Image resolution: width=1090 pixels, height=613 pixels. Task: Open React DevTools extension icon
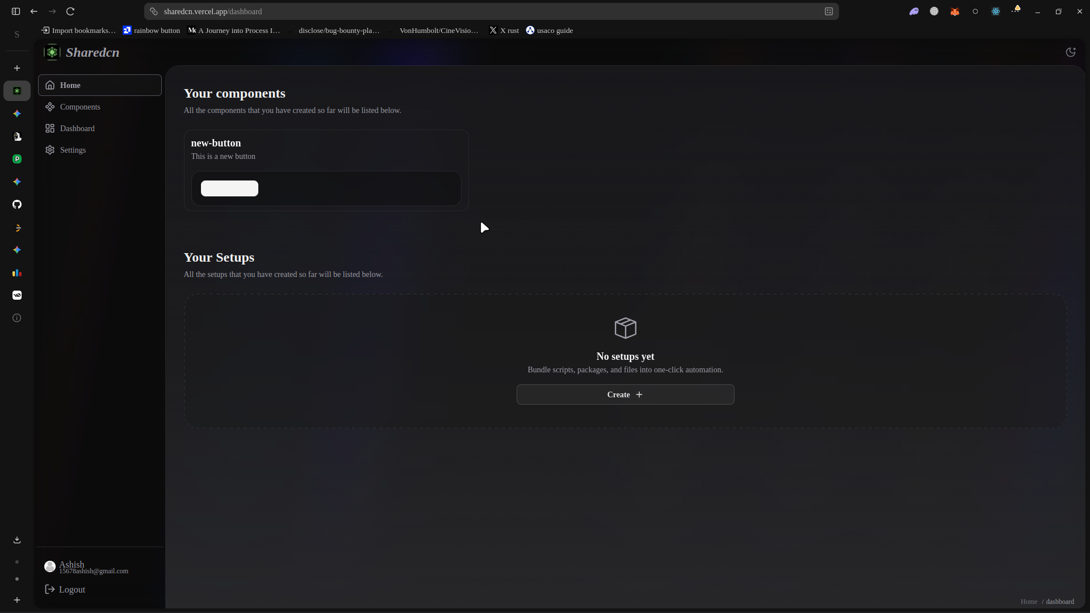[x=996, y=11]
